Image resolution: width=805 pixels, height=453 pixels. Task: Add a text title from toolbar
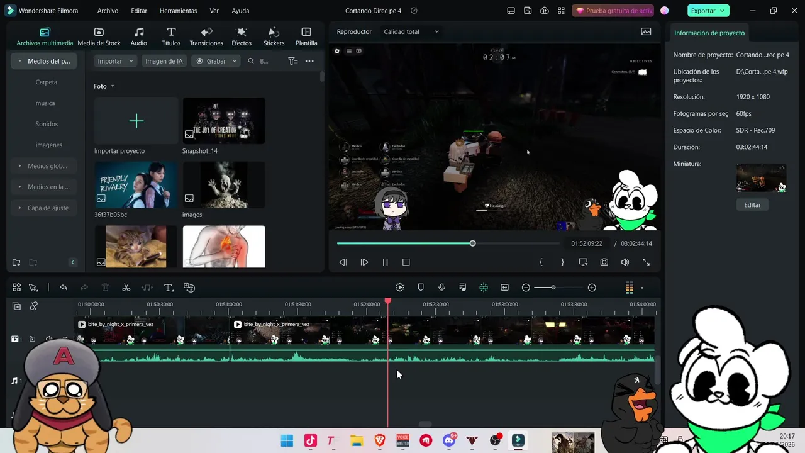[x=168, y=288]
